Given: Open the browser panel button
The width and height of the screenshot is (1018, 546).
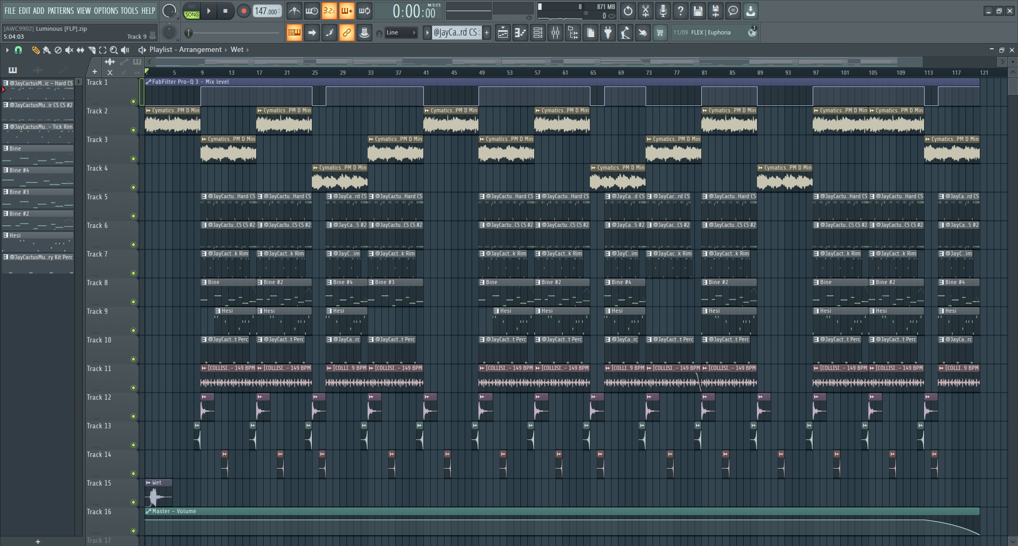Looking at the screenshot, I should pyautogui.click(x=573, y=33).
